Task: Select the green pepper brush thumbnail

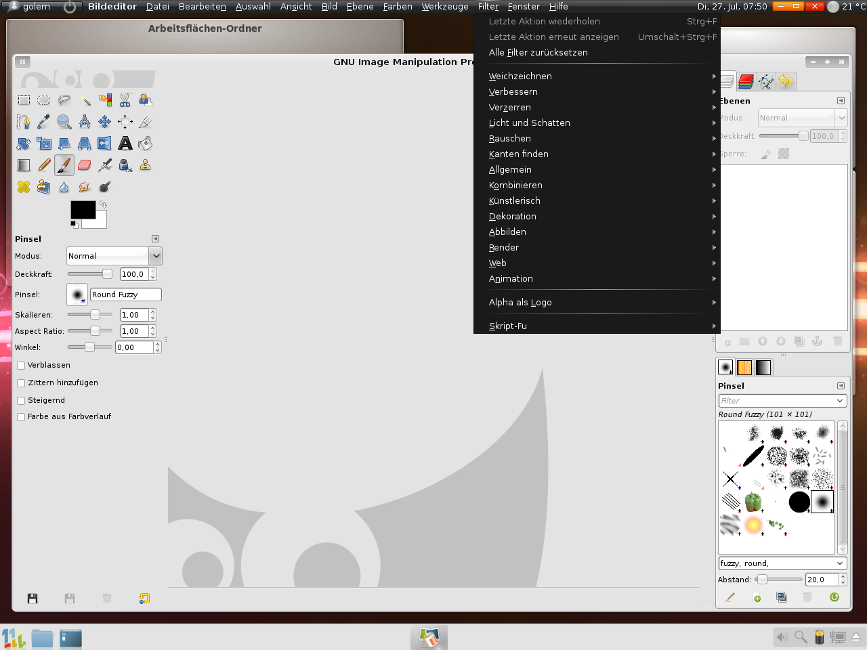Action: pos(753,502)
